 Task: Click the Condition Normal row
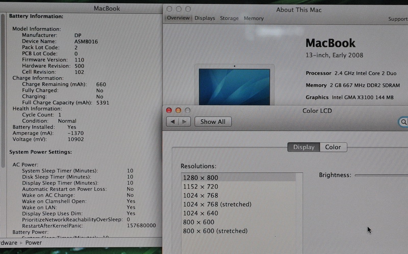point(49,121)
